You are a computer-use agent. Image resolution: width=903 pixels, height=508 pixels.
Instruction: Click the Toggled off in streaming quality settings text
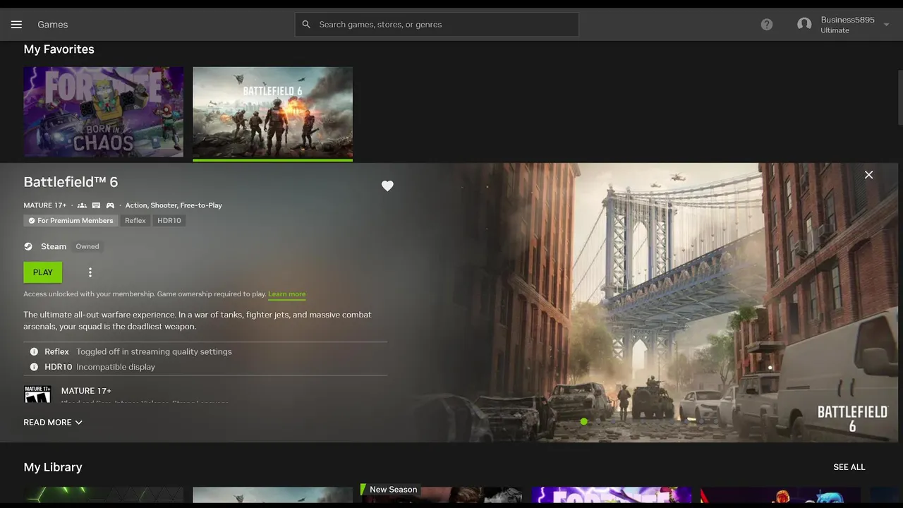tap(154, 351)
